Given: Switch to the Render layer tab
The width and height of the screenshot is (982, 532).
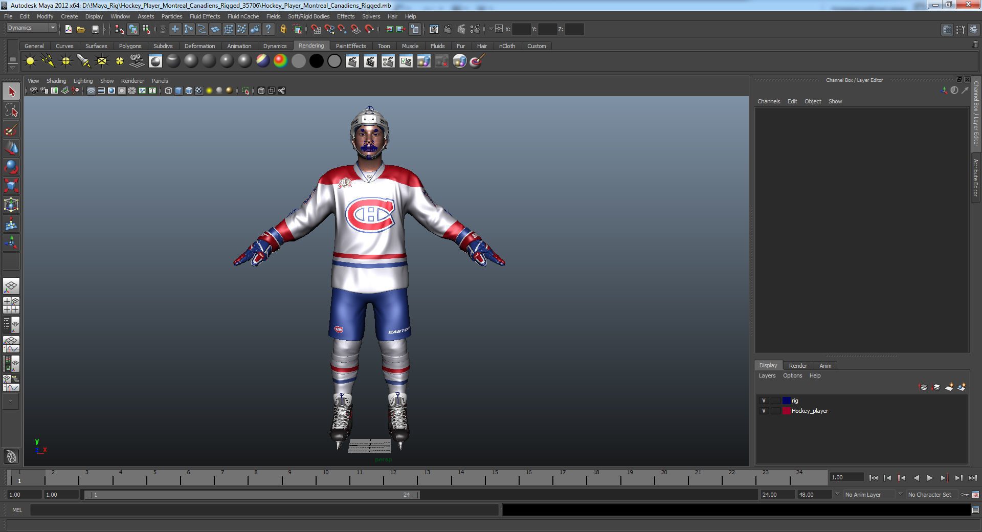Looking at the screenshot, I should [798, 366].
